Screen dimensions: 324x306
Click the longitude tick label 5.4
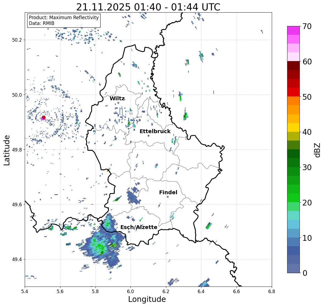click(x=25, y=291)
